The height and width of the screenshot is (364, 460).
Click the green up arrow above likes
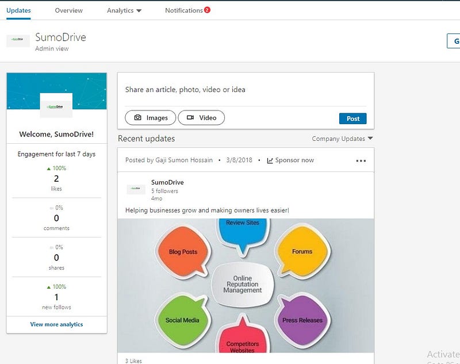[x=49, y=168]
